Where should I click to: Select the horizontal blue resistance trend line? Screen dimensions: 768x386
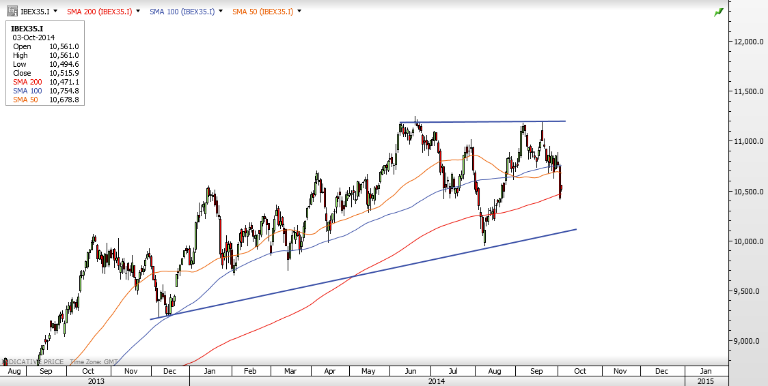[x=482, y=121]
